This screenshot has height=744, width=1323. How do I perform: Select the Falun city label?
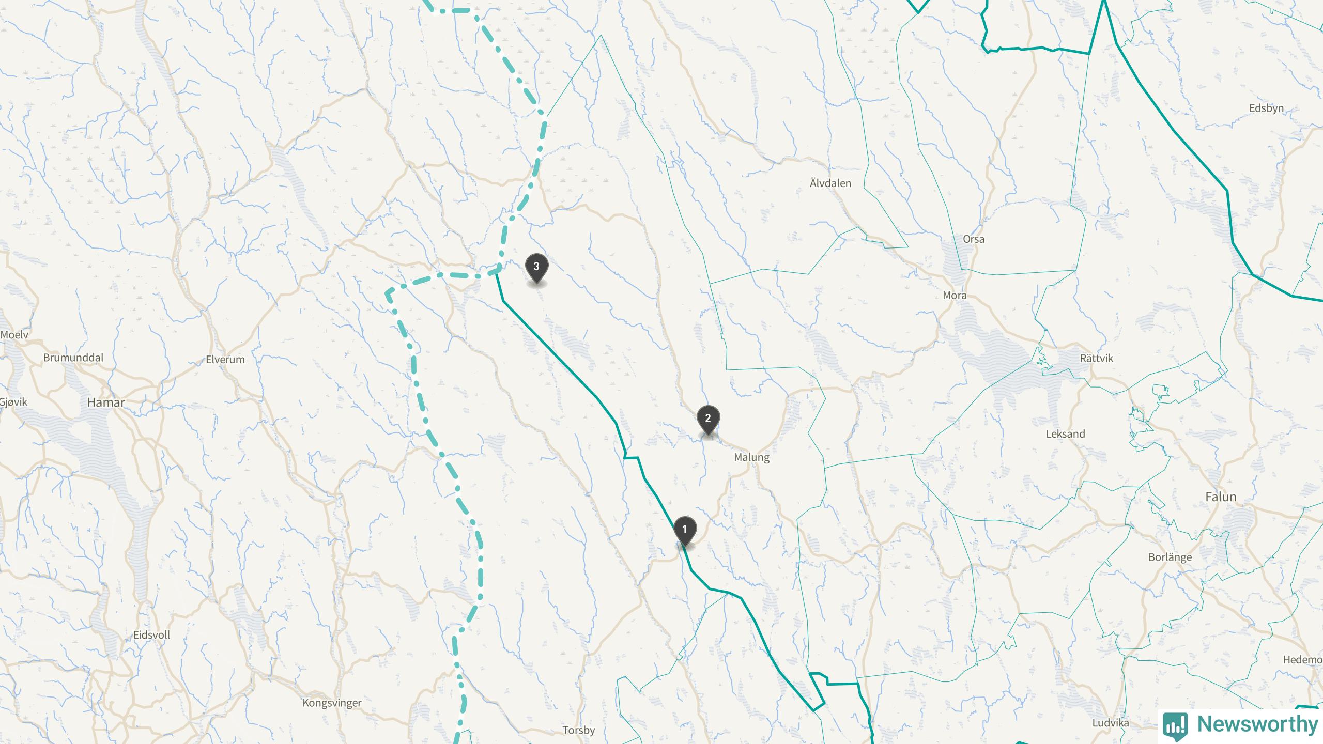click(x=1221, y=497)
